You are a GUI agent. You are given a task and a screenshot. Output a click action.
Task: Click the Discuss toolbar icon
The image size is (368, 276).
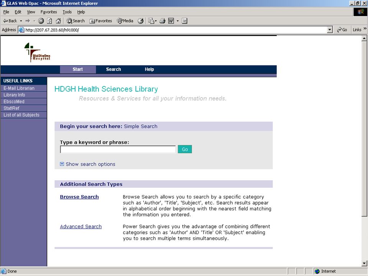(x=184, y=21)
